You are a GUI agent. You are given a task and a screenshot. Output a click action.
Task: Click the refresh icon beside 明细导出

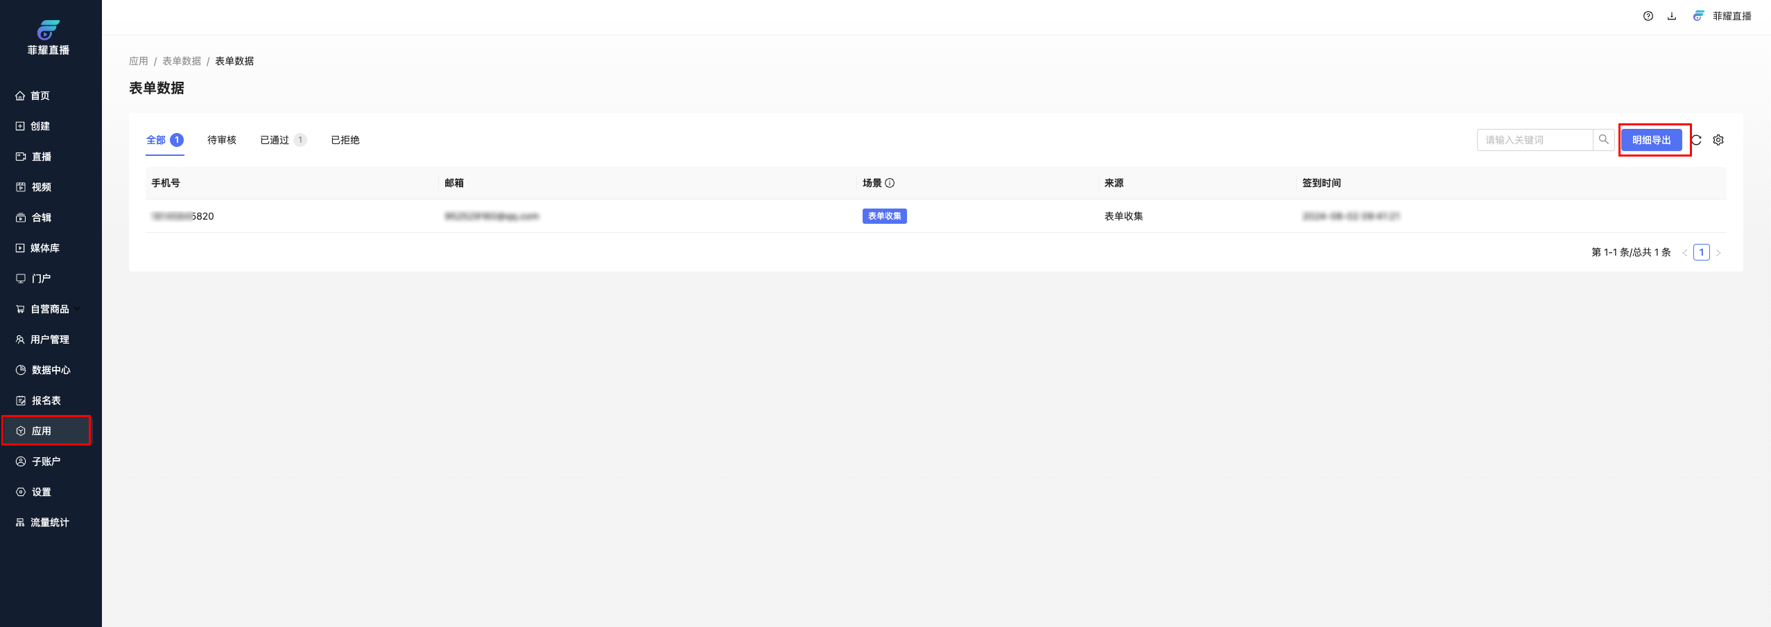(x=1697, y=140)
